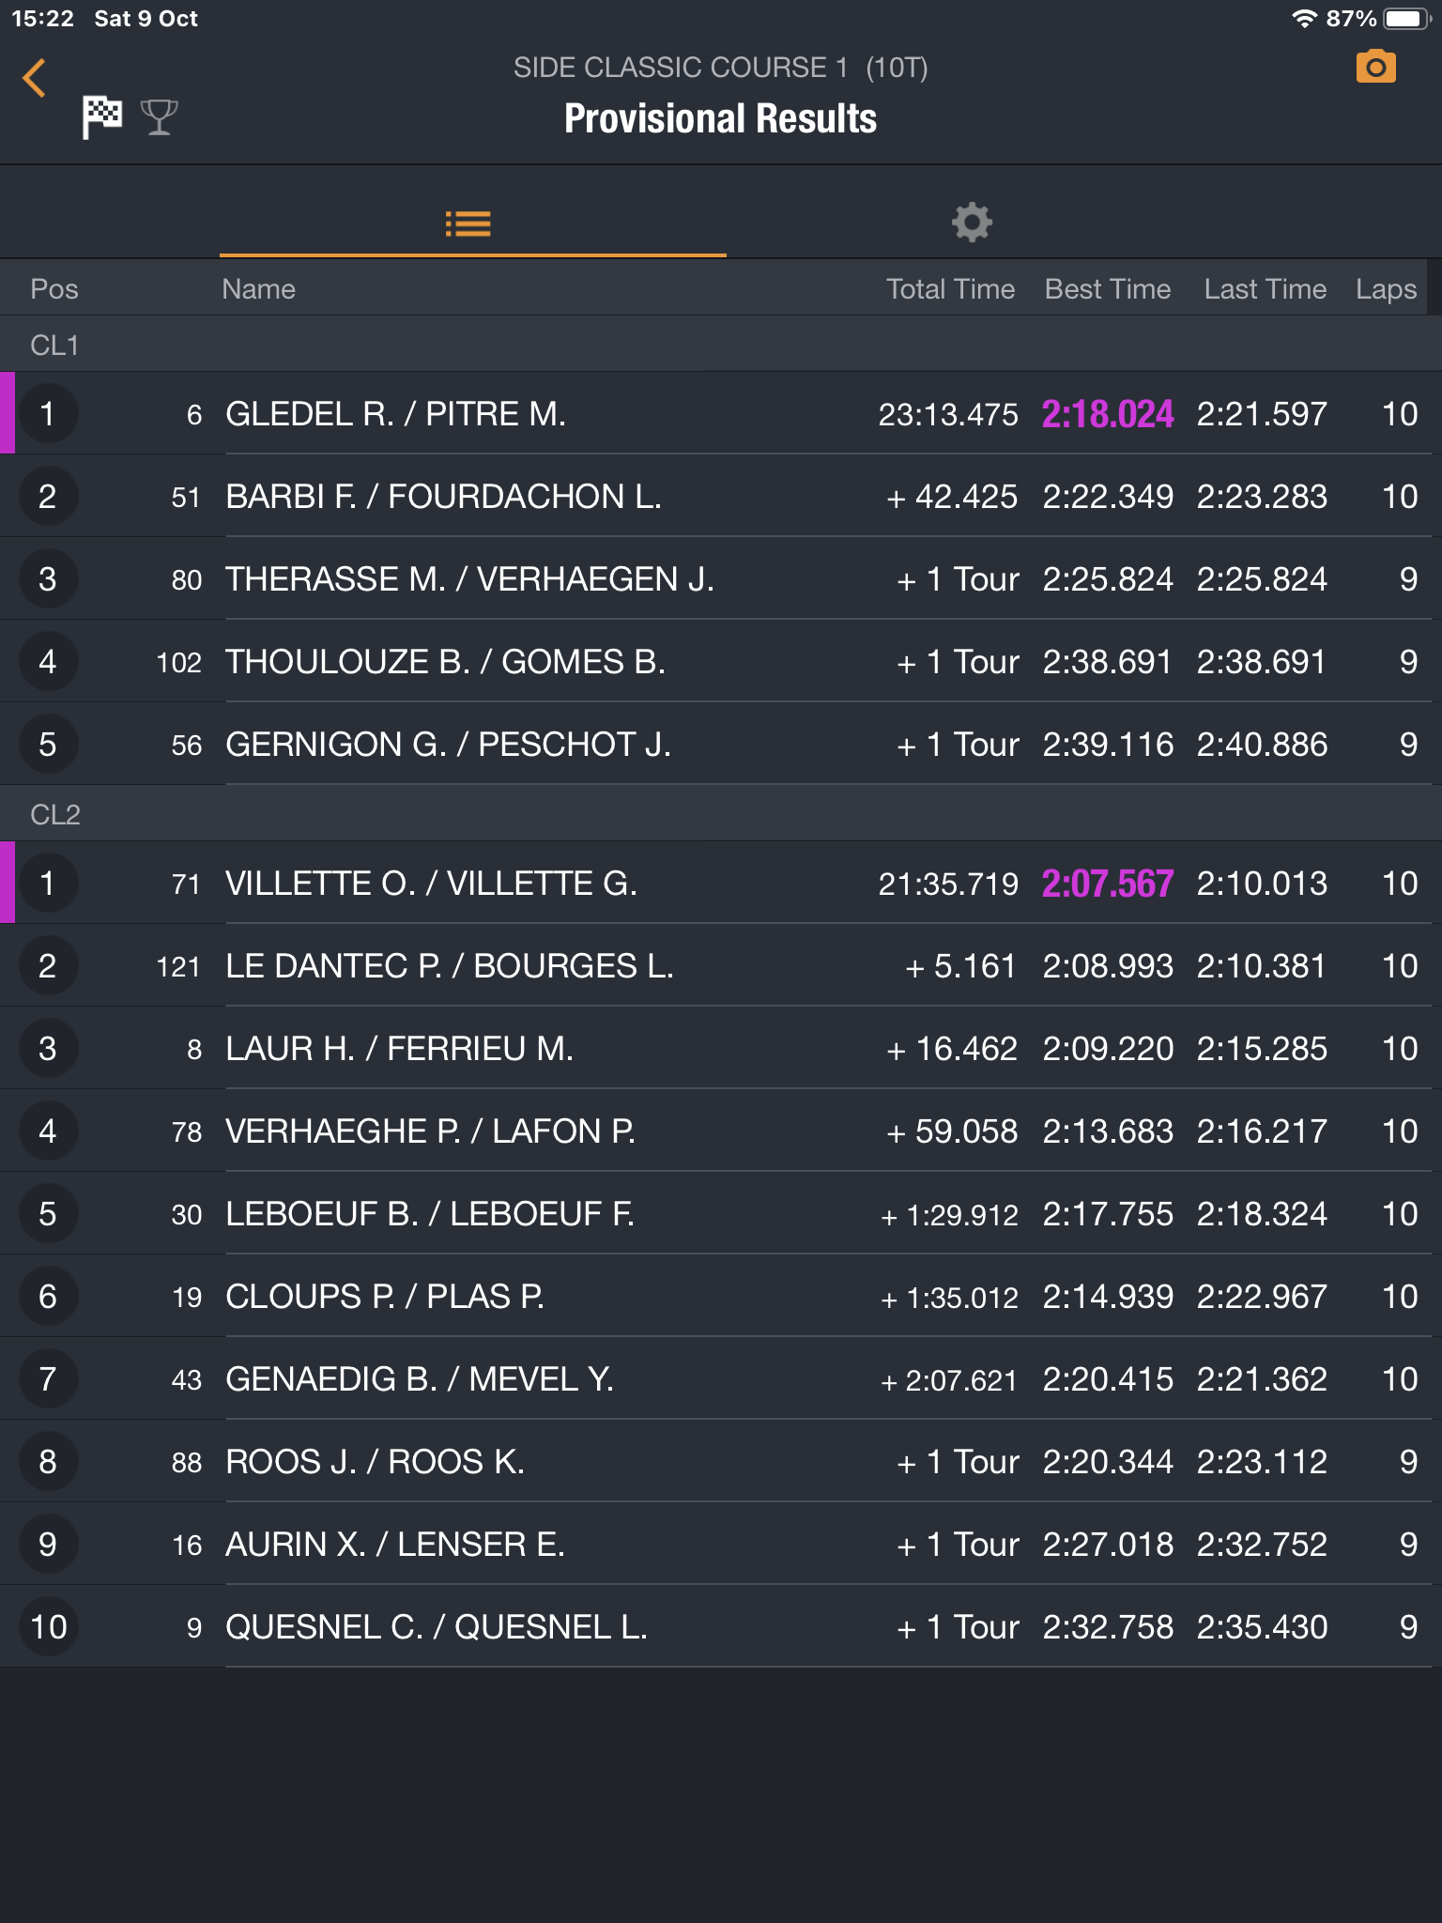Tap the Wi-Fi status icon
Viewport: 1442px width, 1923px height.
(x=1304, y=19)
